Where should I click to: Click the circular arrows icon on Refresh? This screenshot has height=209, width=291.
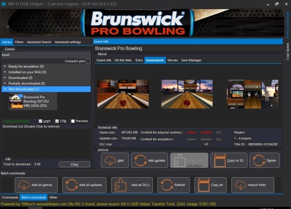pos(167,185)
